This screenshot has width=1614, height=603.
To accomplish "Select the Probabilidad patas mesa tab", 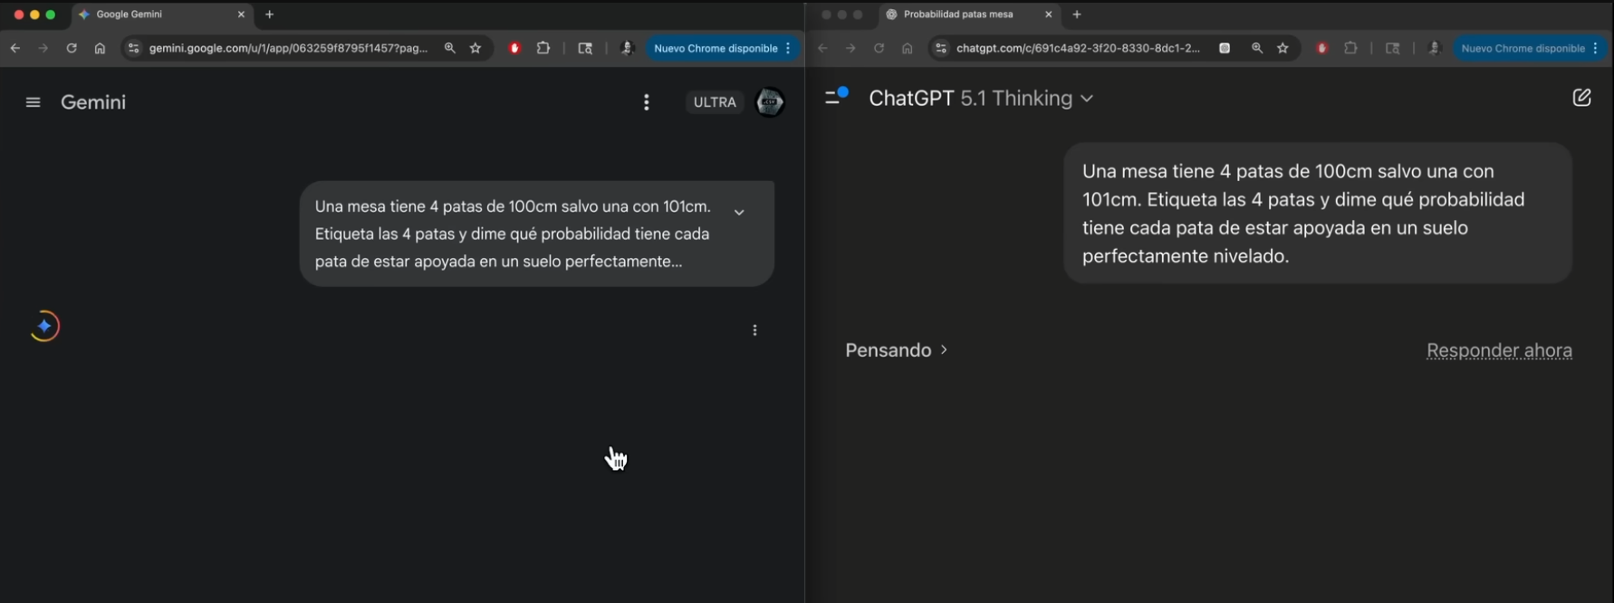I will click(x=966, y=14).
